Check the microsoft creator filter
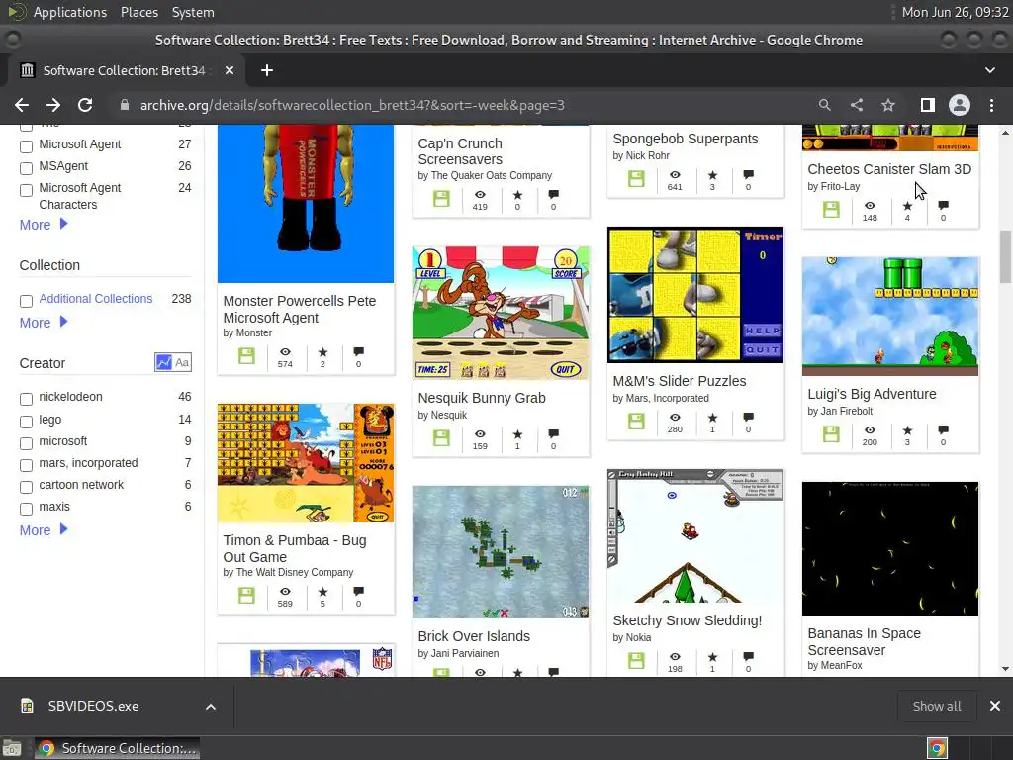Screen dimensions: 1013x760 [26, 444]
